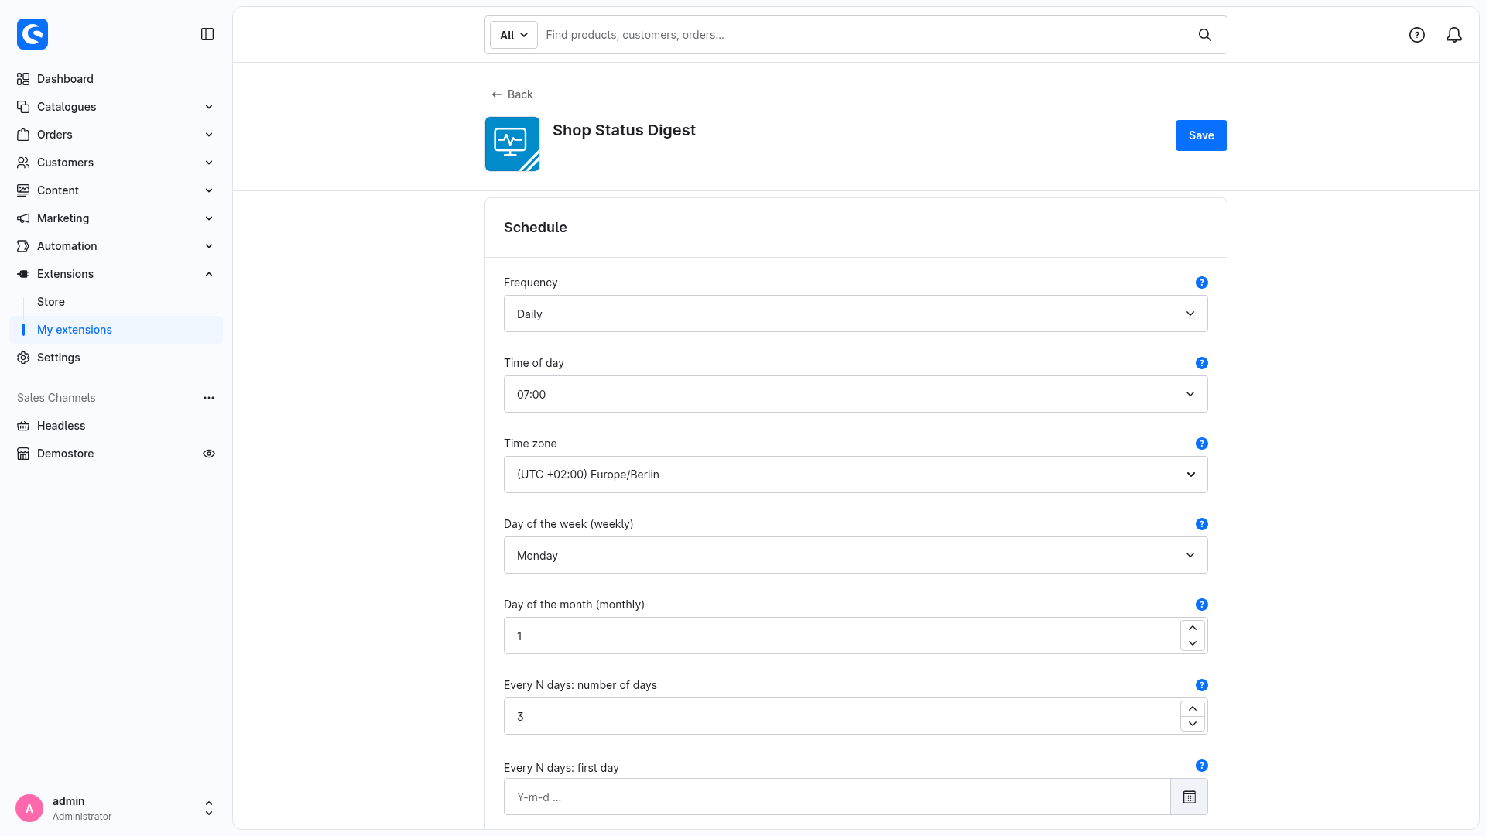This screenshot has width=1486, height=836.
Task: Expand the Catalogues menu
Action: (116, 107)
